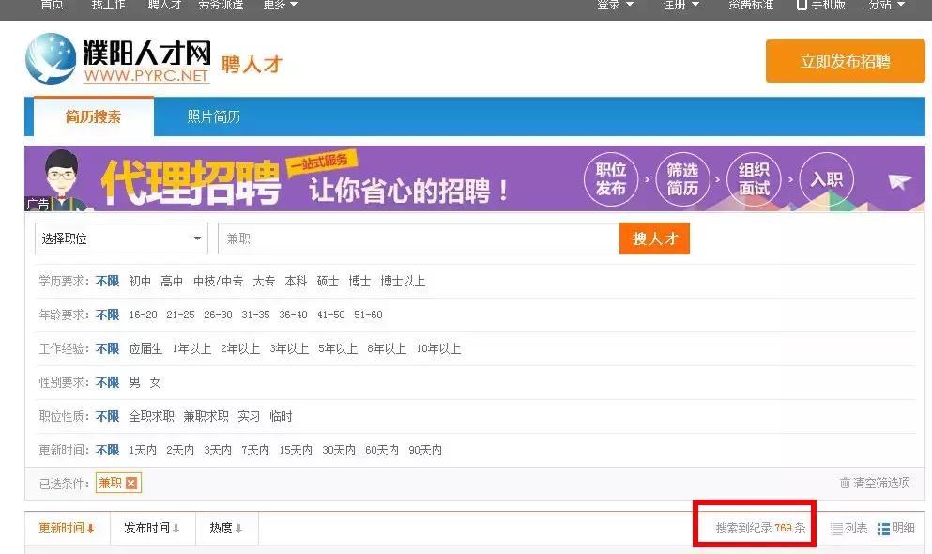Click the 立即发布招聘 orange button

[844, 60]
